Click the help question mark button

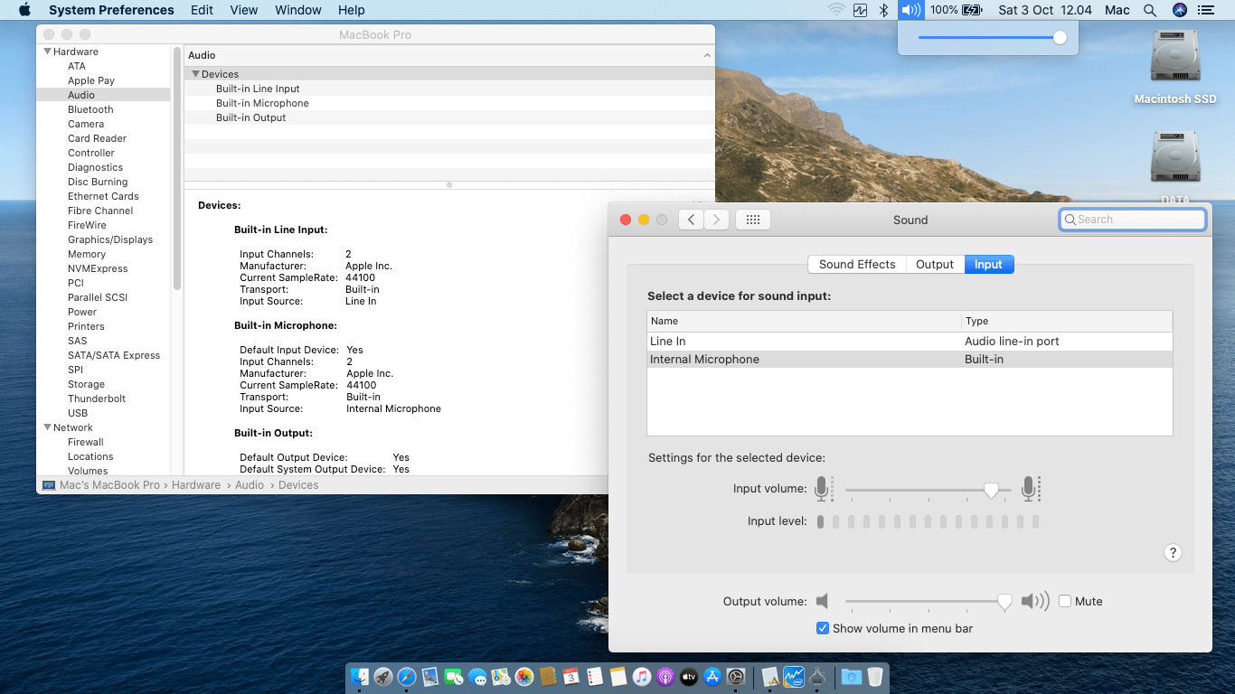tap(1173, 553)
